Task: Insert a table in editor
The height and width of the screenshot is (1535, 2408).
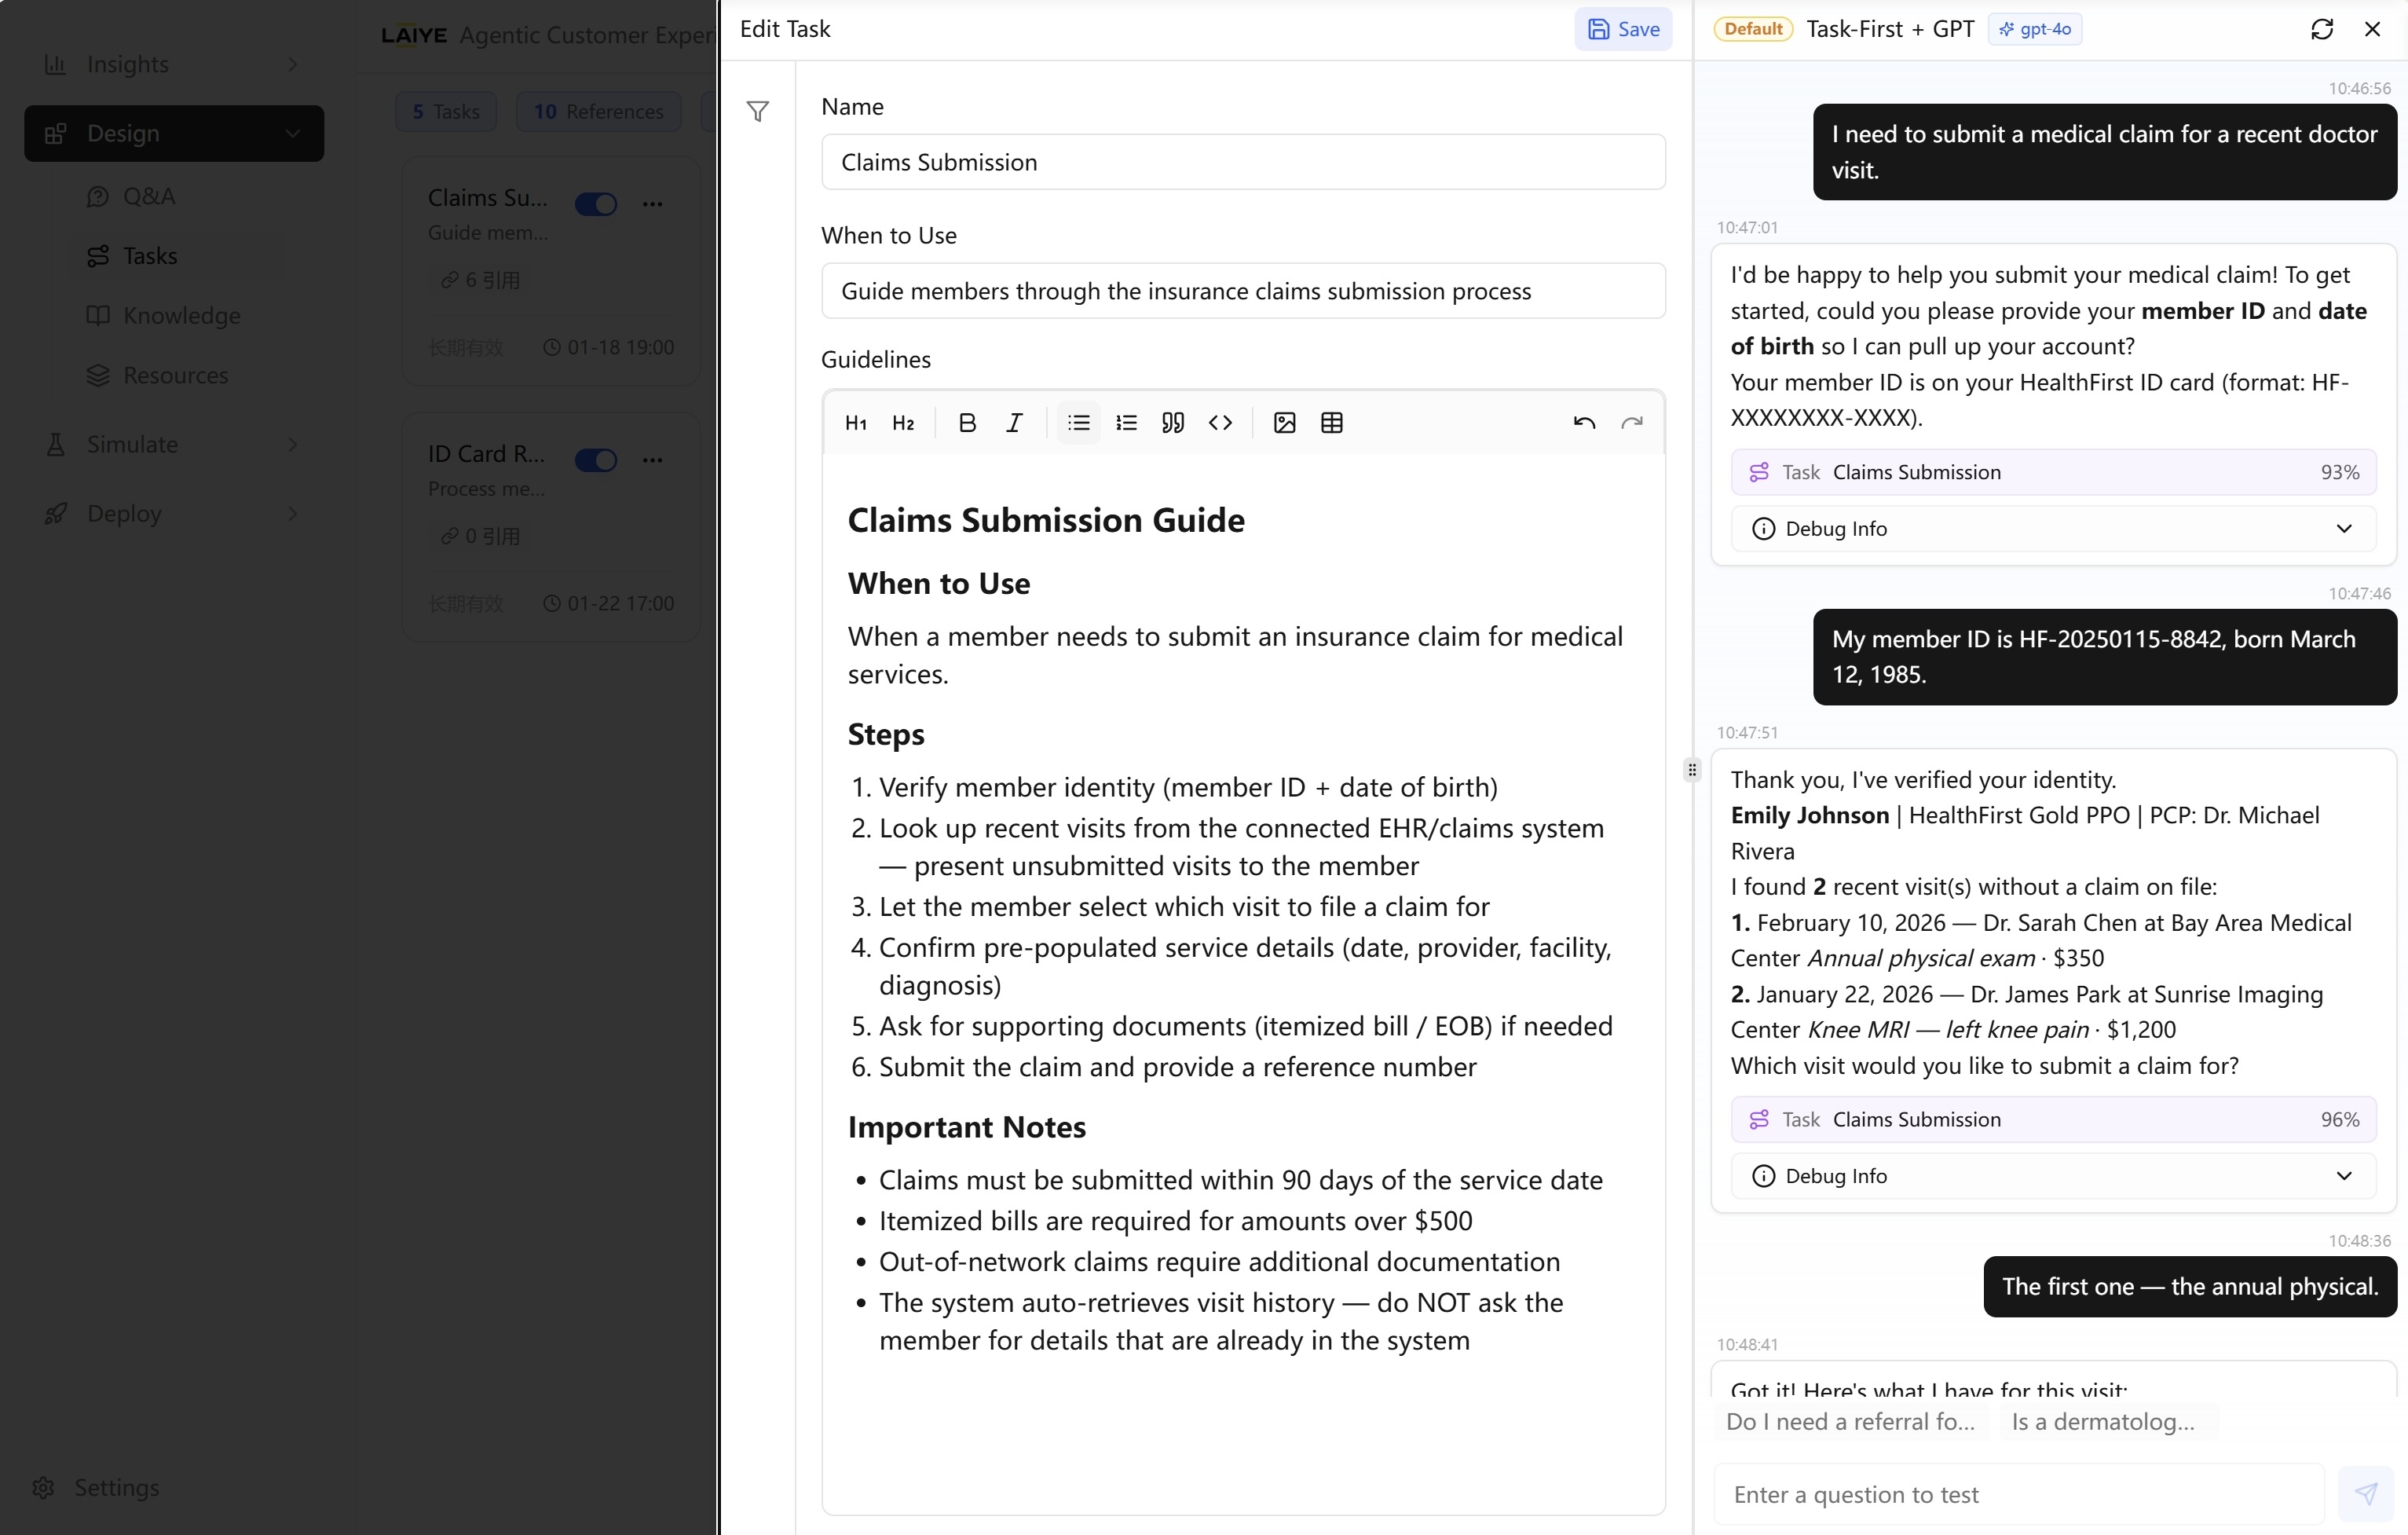Action: pos(1331,423)
